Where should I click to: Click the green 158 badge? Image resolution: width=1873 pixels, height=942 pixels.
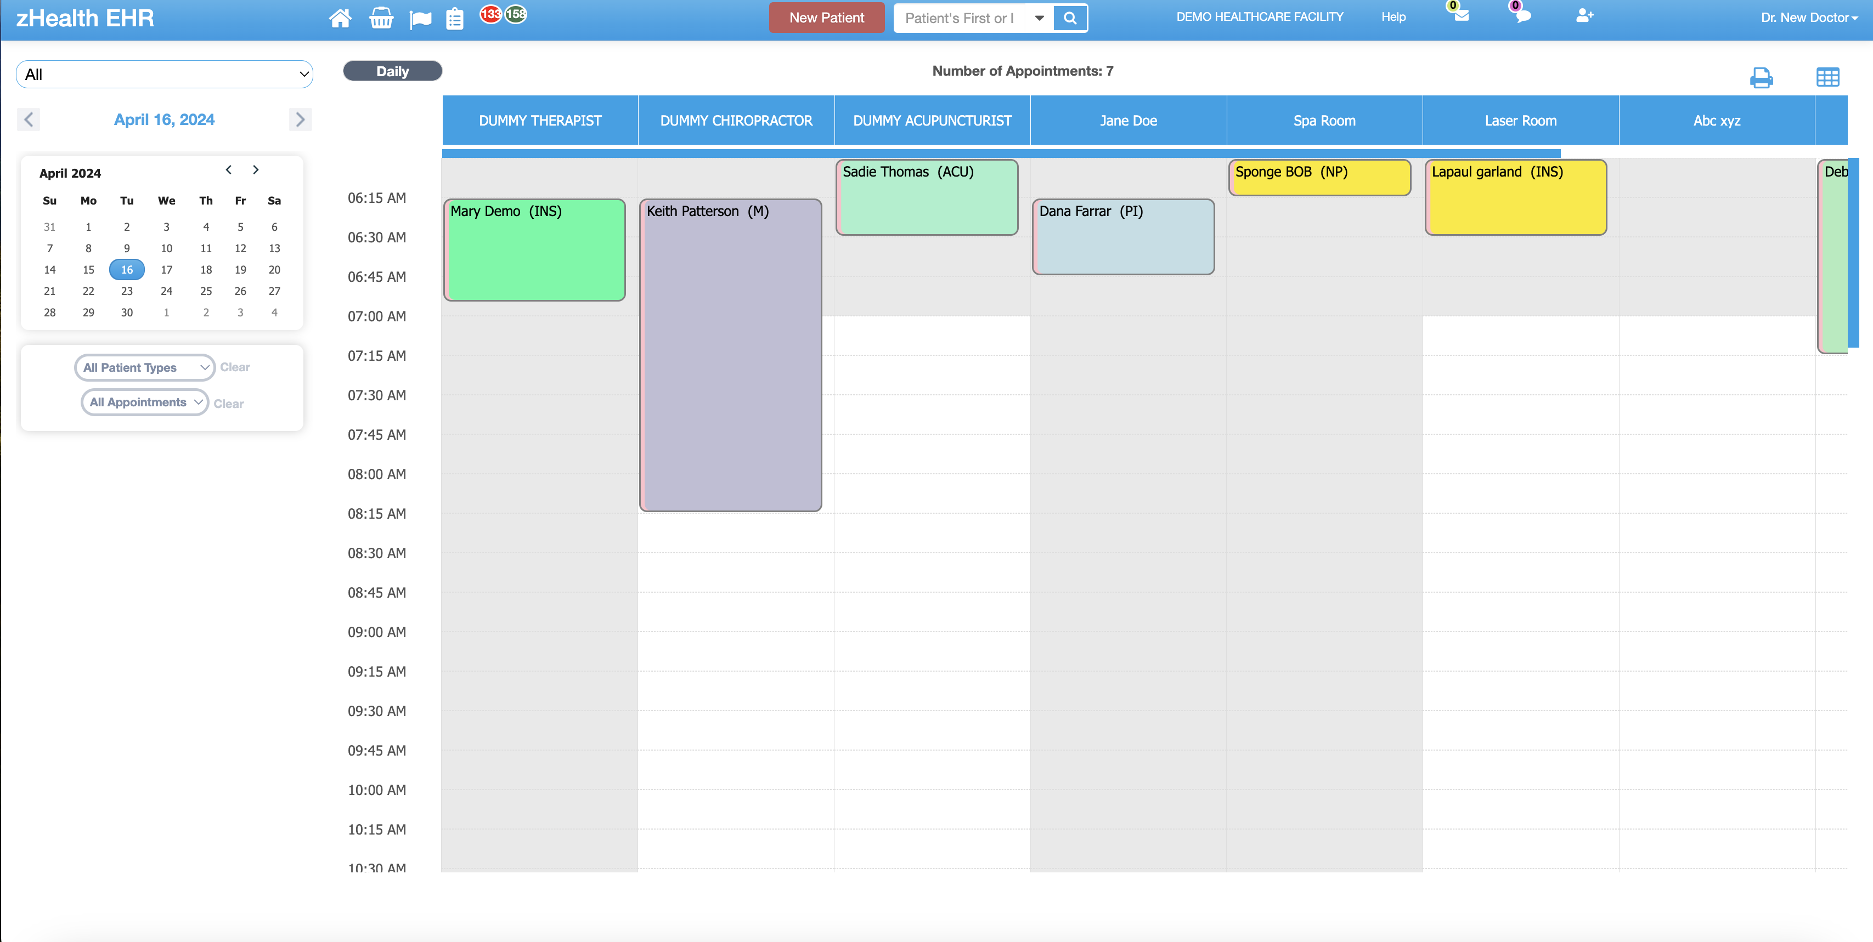click(x=516, y=13)
